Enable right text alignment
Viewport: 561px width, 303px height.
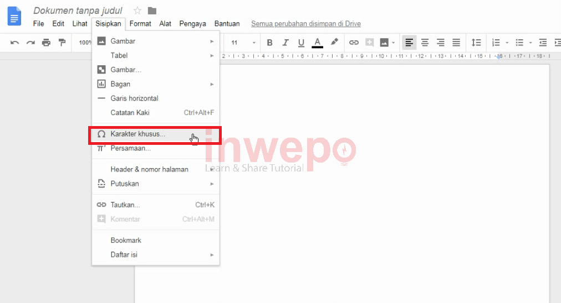click(440, 43)
